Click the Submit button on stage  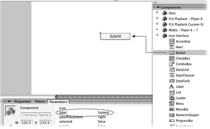[115, 36]
